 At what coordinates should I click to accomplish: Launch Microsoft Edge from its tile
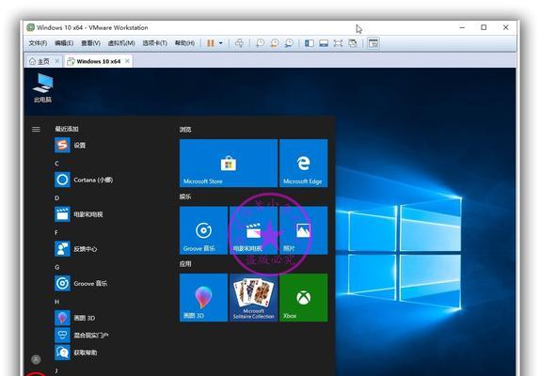click(304, 163)
